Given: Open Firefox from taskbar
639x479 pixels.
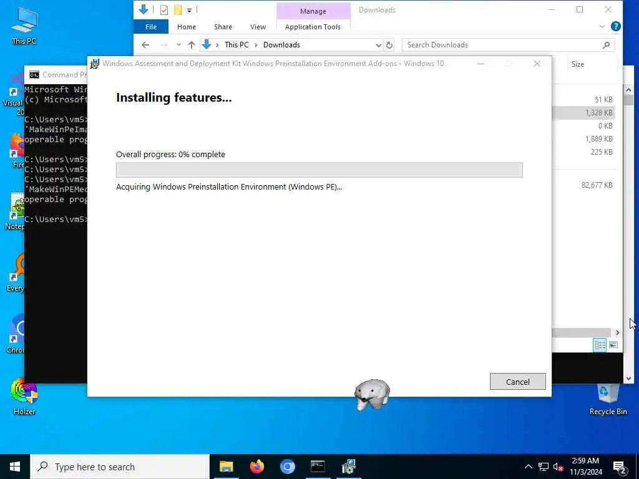Looking at the screenshot, I should coord(256,467).
